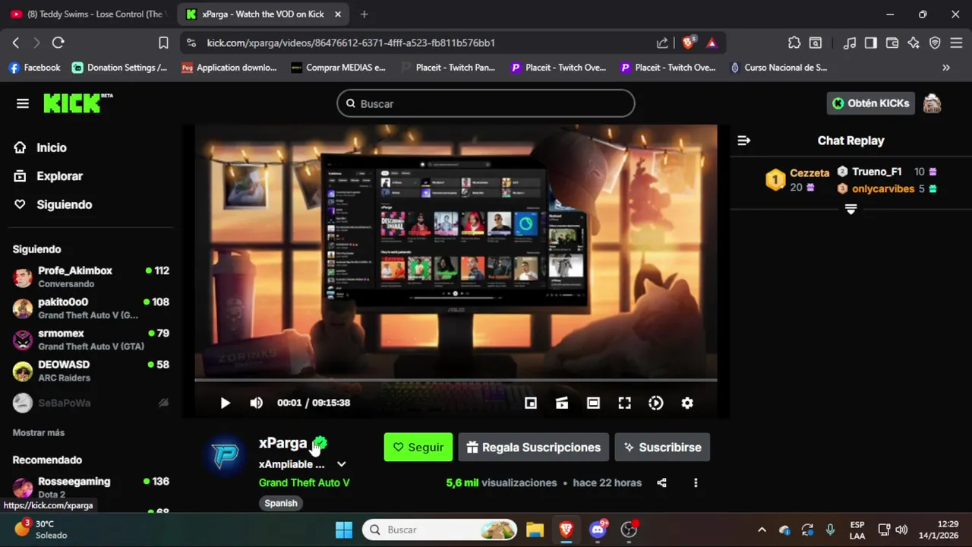Close the xParga Kick browser tab
The height and width of the screenshot is (547, 972).
click(x=338, y=14)
